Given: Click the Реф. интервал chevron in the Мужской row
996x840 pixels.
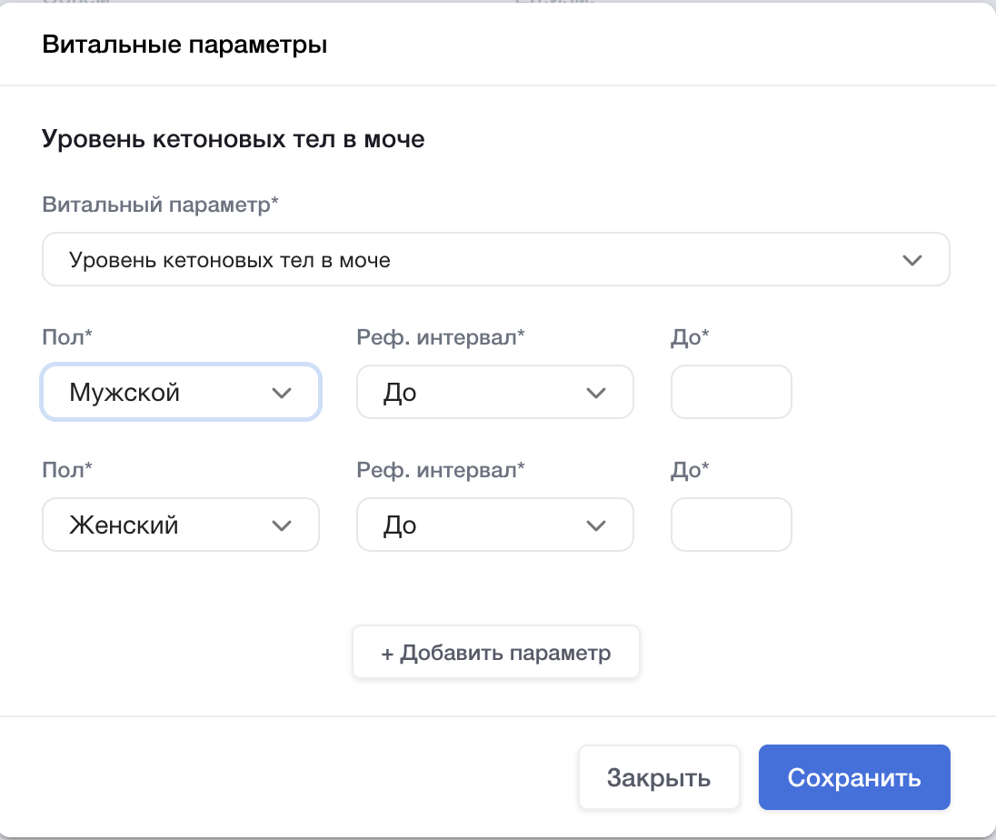Looking at the screenshot, I should pyautogui.click(x=596, y=393).
